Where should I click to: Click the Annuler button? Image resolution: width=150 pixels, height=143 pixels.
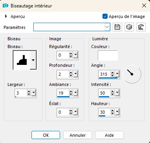(77, 135)
